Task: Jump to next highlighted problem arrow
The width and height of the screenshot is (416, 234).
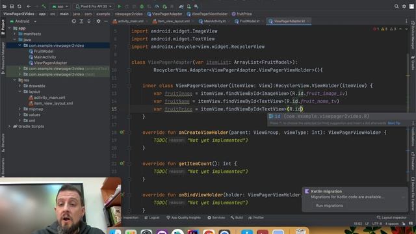Action: [x=406, y=29]
